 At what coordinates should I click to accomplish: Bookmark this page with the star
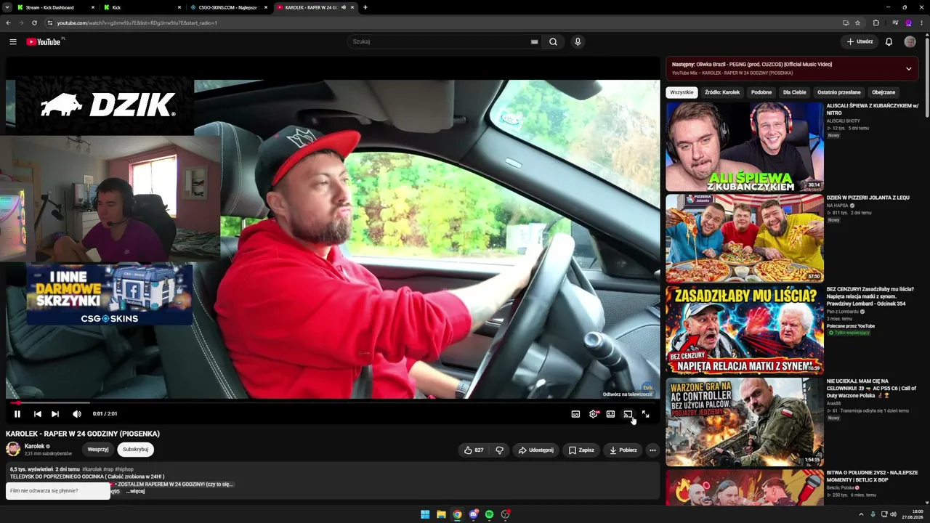pyautogui.click(x=857, y=23)
